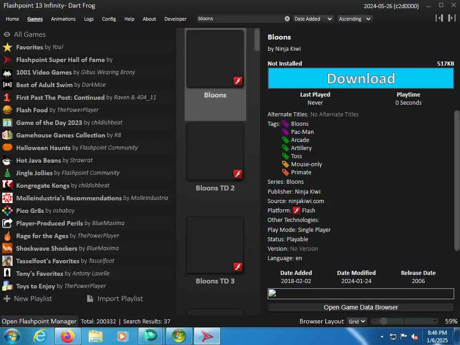
Task: Open the Hot Java Beans cup icon
Action: (x=7, y=160)
